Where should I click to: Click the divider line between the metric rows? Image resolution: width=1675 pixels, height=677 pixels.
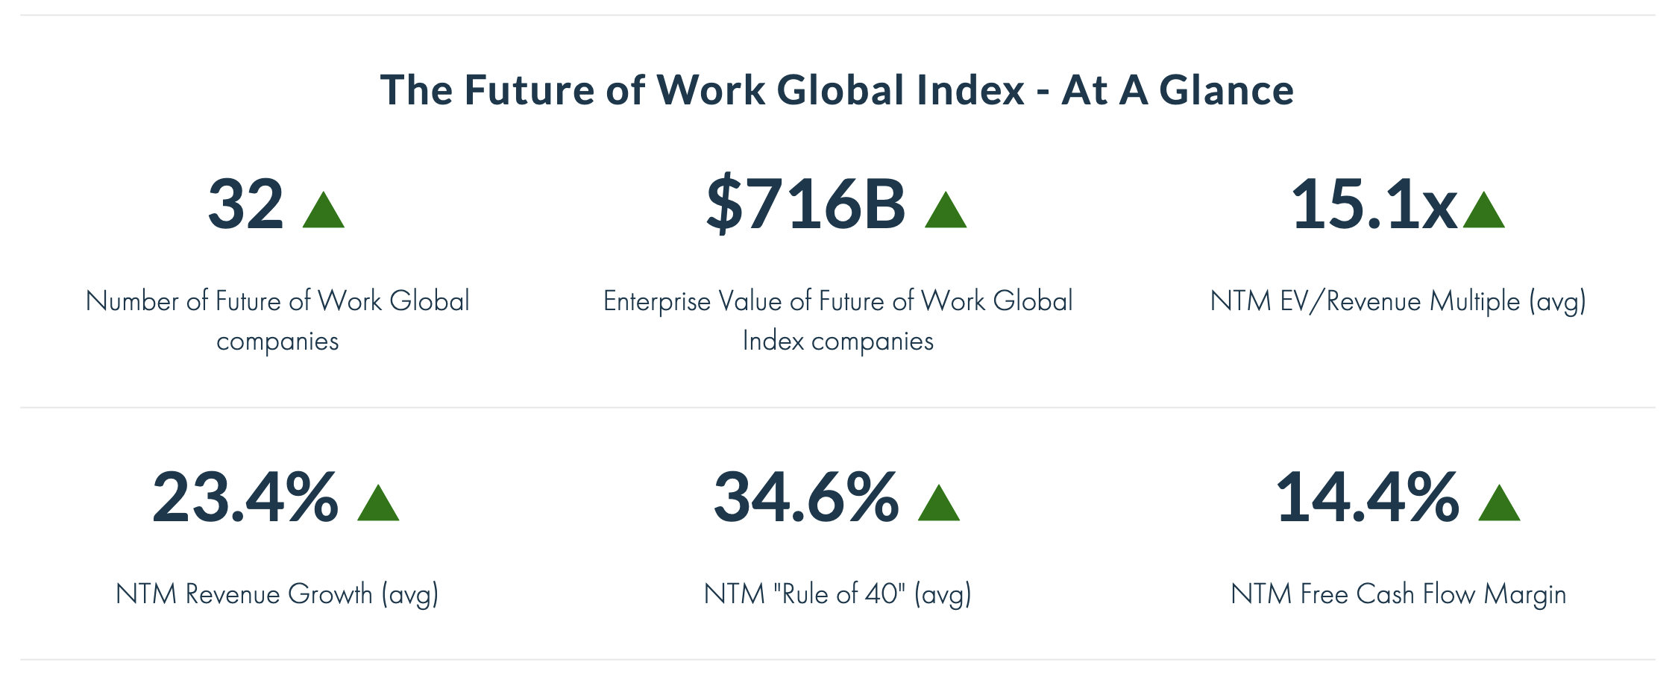tap(837, 408)
